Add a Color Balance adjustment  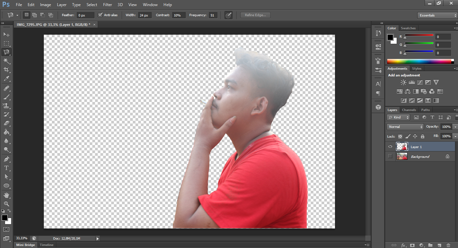click(x=408, y=91)
